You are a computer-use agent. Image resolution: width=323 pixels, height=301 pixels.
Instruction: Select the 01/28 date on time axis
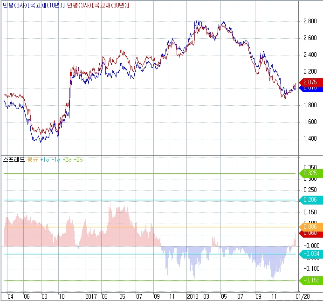click(x=302, y=296)
